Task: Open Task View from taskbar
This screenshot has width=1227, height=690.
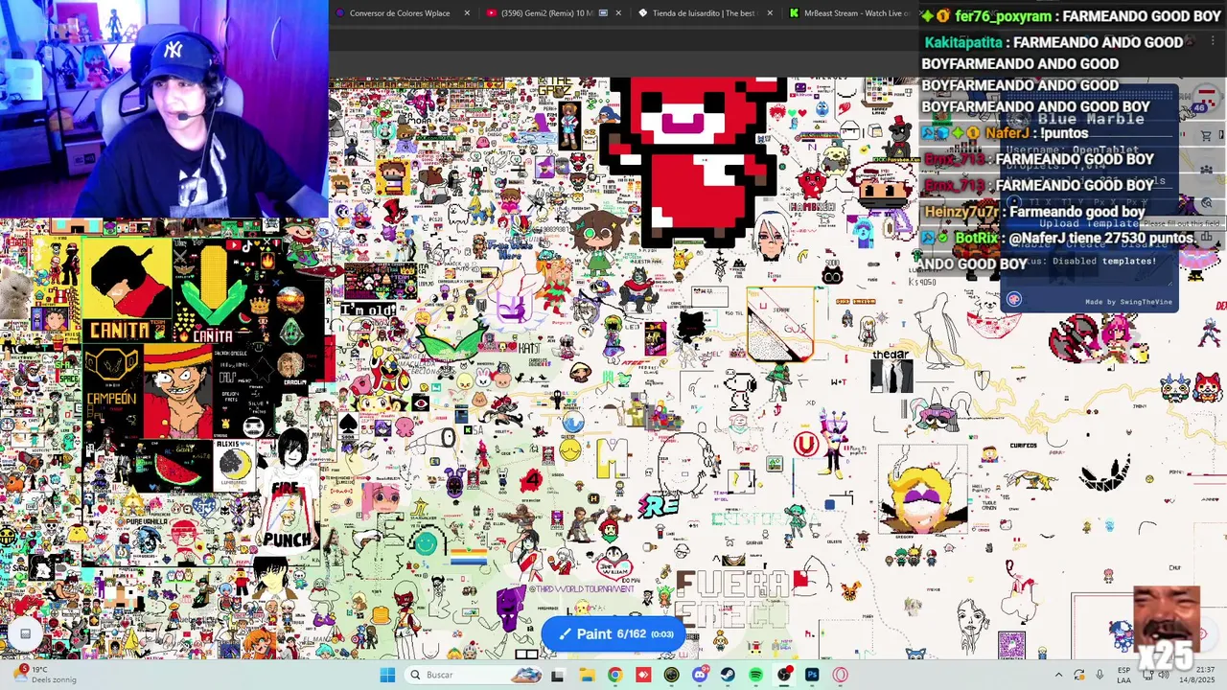Action: point(558,675)
